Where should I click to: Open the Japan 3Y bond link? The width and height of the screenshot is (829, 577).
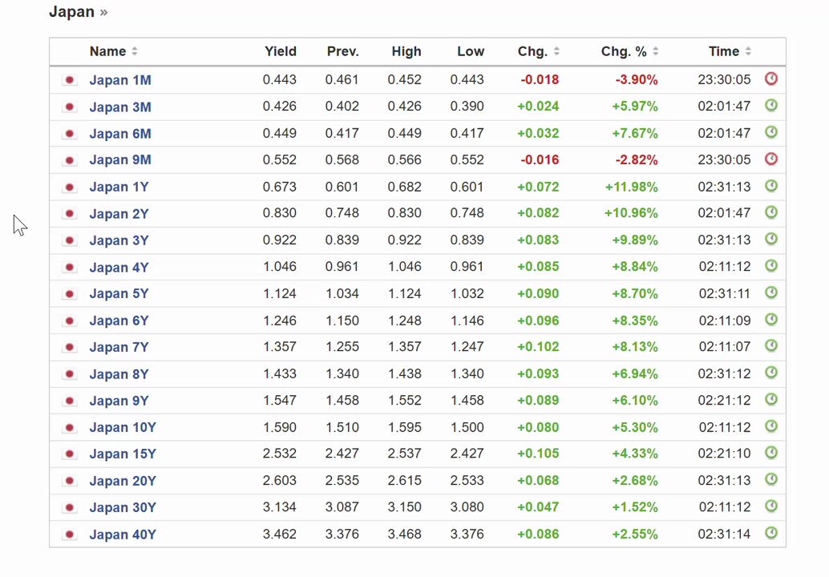coord(119,240)
